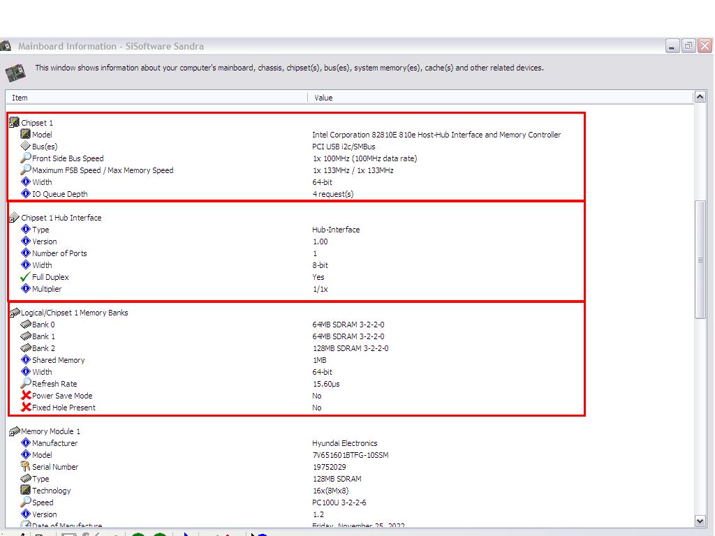Click the '1MB' shared memory value
This screenshot has width=715, height=536.
point(319,360)
